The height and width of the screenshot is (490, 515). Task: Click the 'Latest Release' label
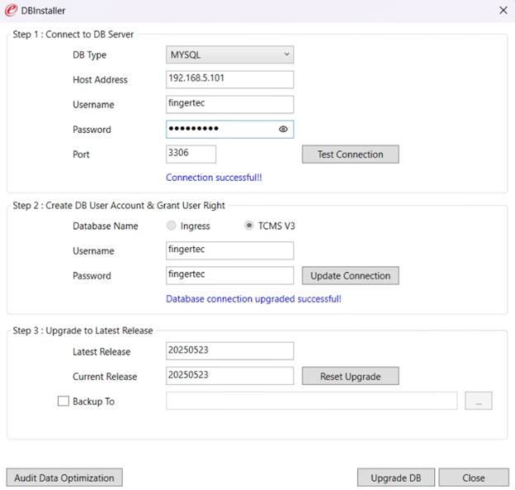click(x=102, y=351)
